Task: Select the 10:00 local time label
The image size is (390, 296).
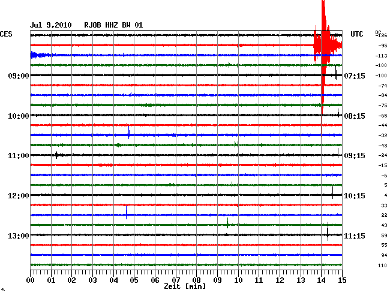Action: click(x=19, y=116)
